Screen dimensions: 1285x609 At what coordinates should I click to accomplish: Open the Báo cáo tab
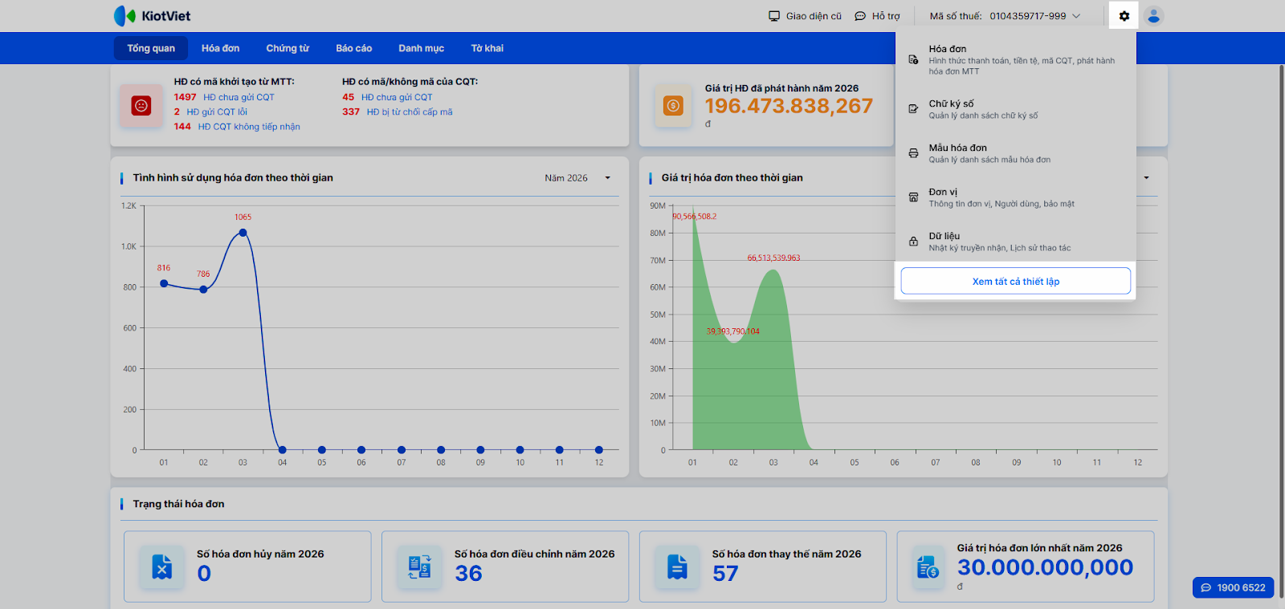click(353, 48)
